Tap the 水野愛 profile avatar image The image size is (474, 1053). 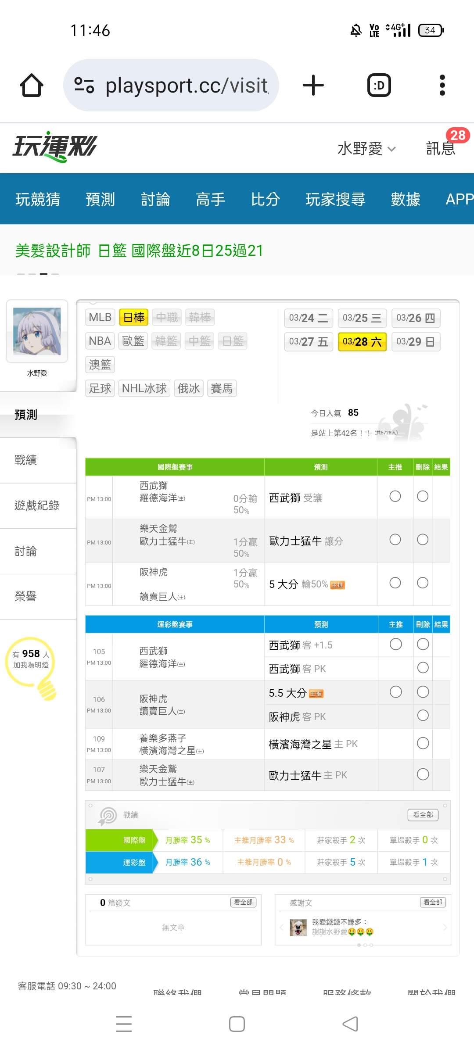tap(37, 331)
